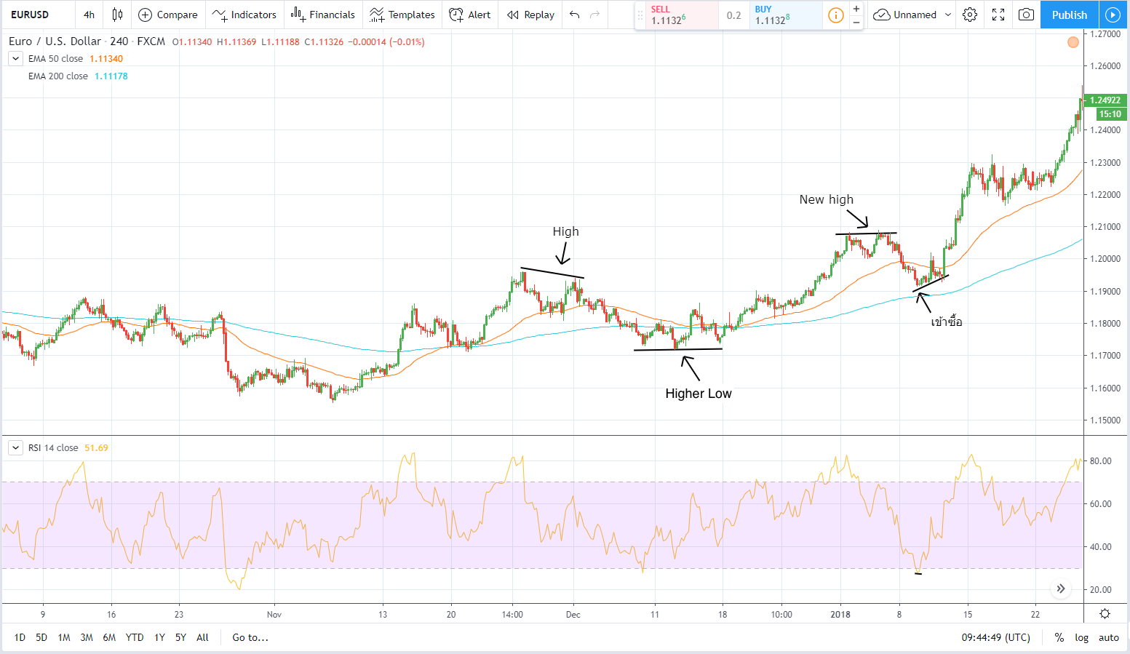Start bar Replay mode
1130x654 pixels.
(x=530, y=15)
